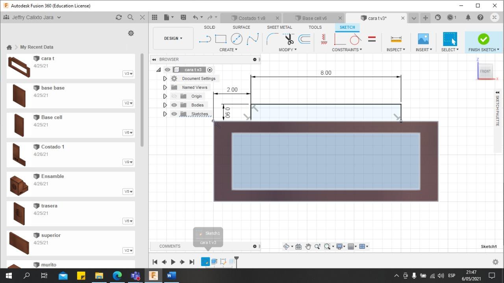The width and height of the screenshot is (504, 283).
Task: Toggle visibility of cara t v3 component
Action: (167, 70)
